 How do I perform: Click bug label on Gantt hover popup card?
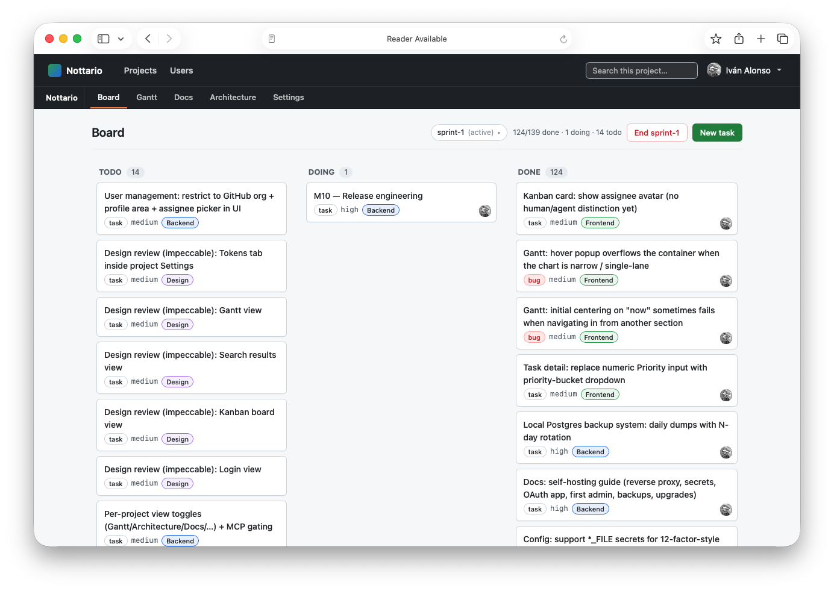pyautogui.click(x=534, y=280)
